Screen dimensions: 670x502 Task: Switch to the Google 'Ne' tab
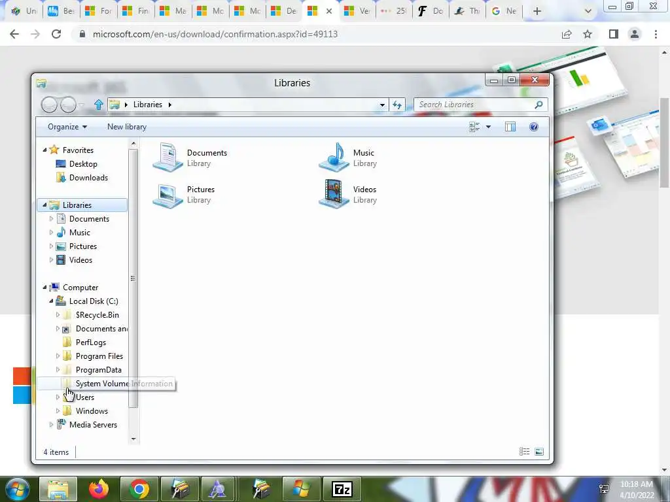504,11
